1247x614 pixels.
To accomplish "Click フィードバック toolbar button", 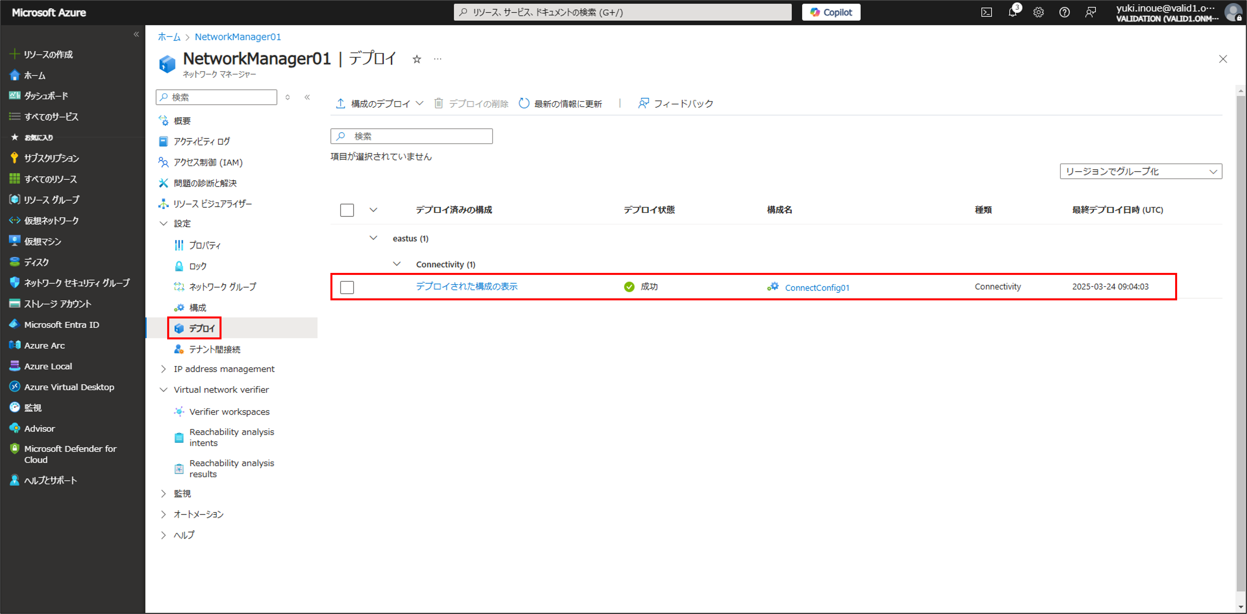I will pos(676,104).
